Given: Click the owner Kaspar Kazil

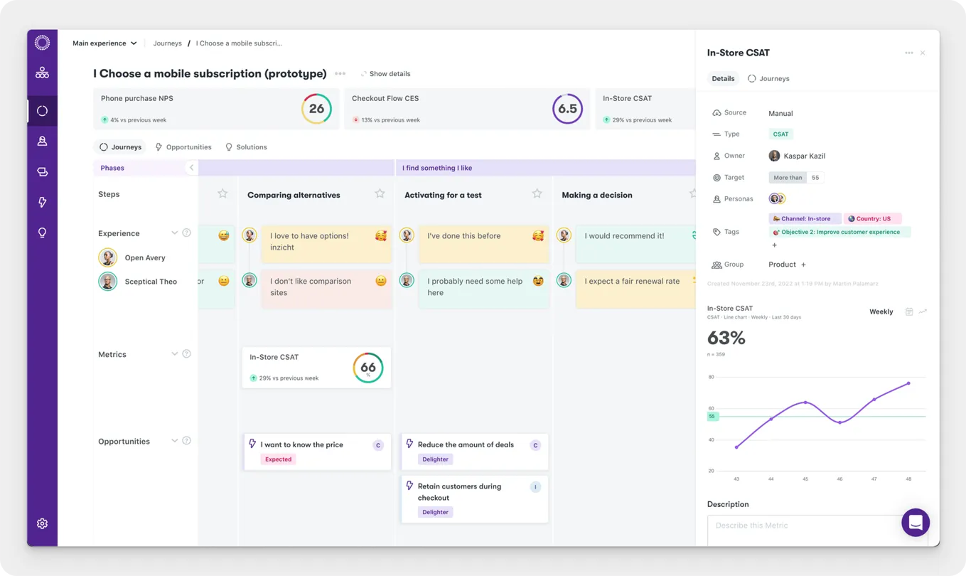Looking at the screenshot, I should [797, 156].
